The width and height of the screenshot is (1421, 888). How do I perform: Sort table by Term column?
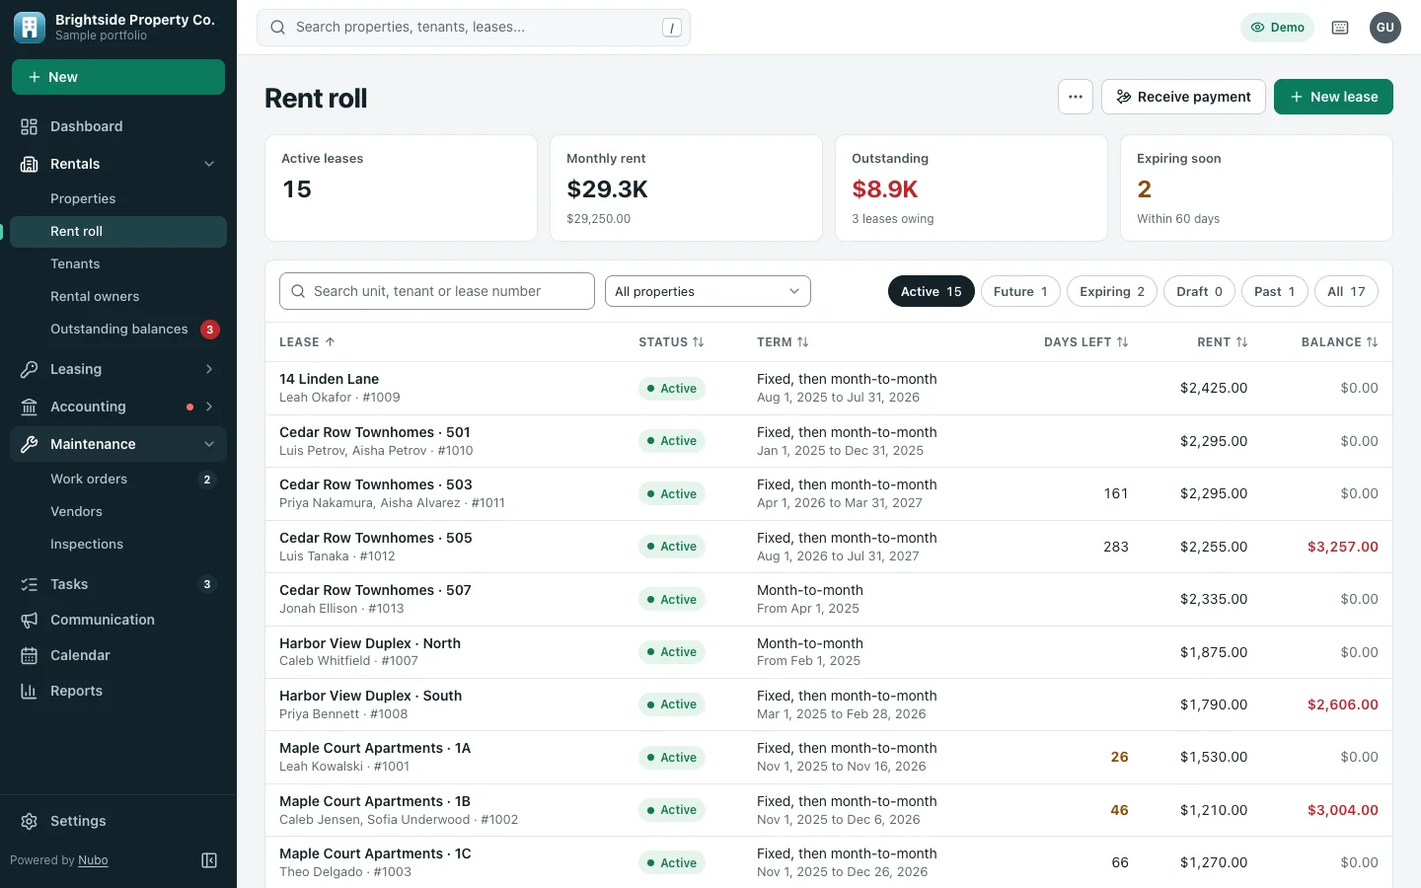[783, 342]
